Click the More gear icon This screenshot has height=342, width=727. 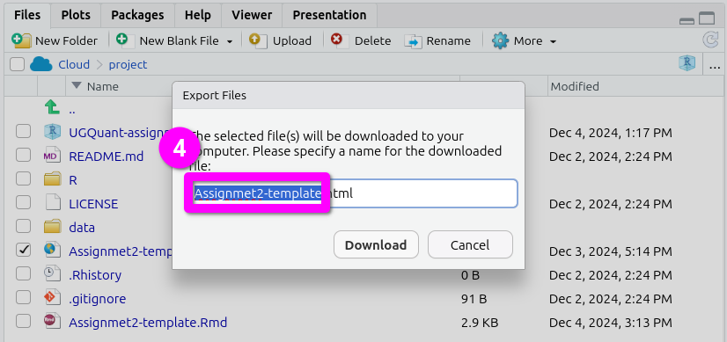click(x=500, y=40)
